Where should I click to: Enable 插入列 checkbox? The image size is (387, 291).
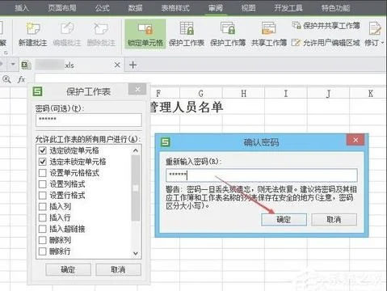[x=43, y=206]
